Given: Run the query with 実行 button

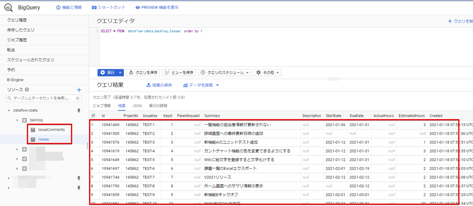Looking at the screenshot, I should point(107,72).
